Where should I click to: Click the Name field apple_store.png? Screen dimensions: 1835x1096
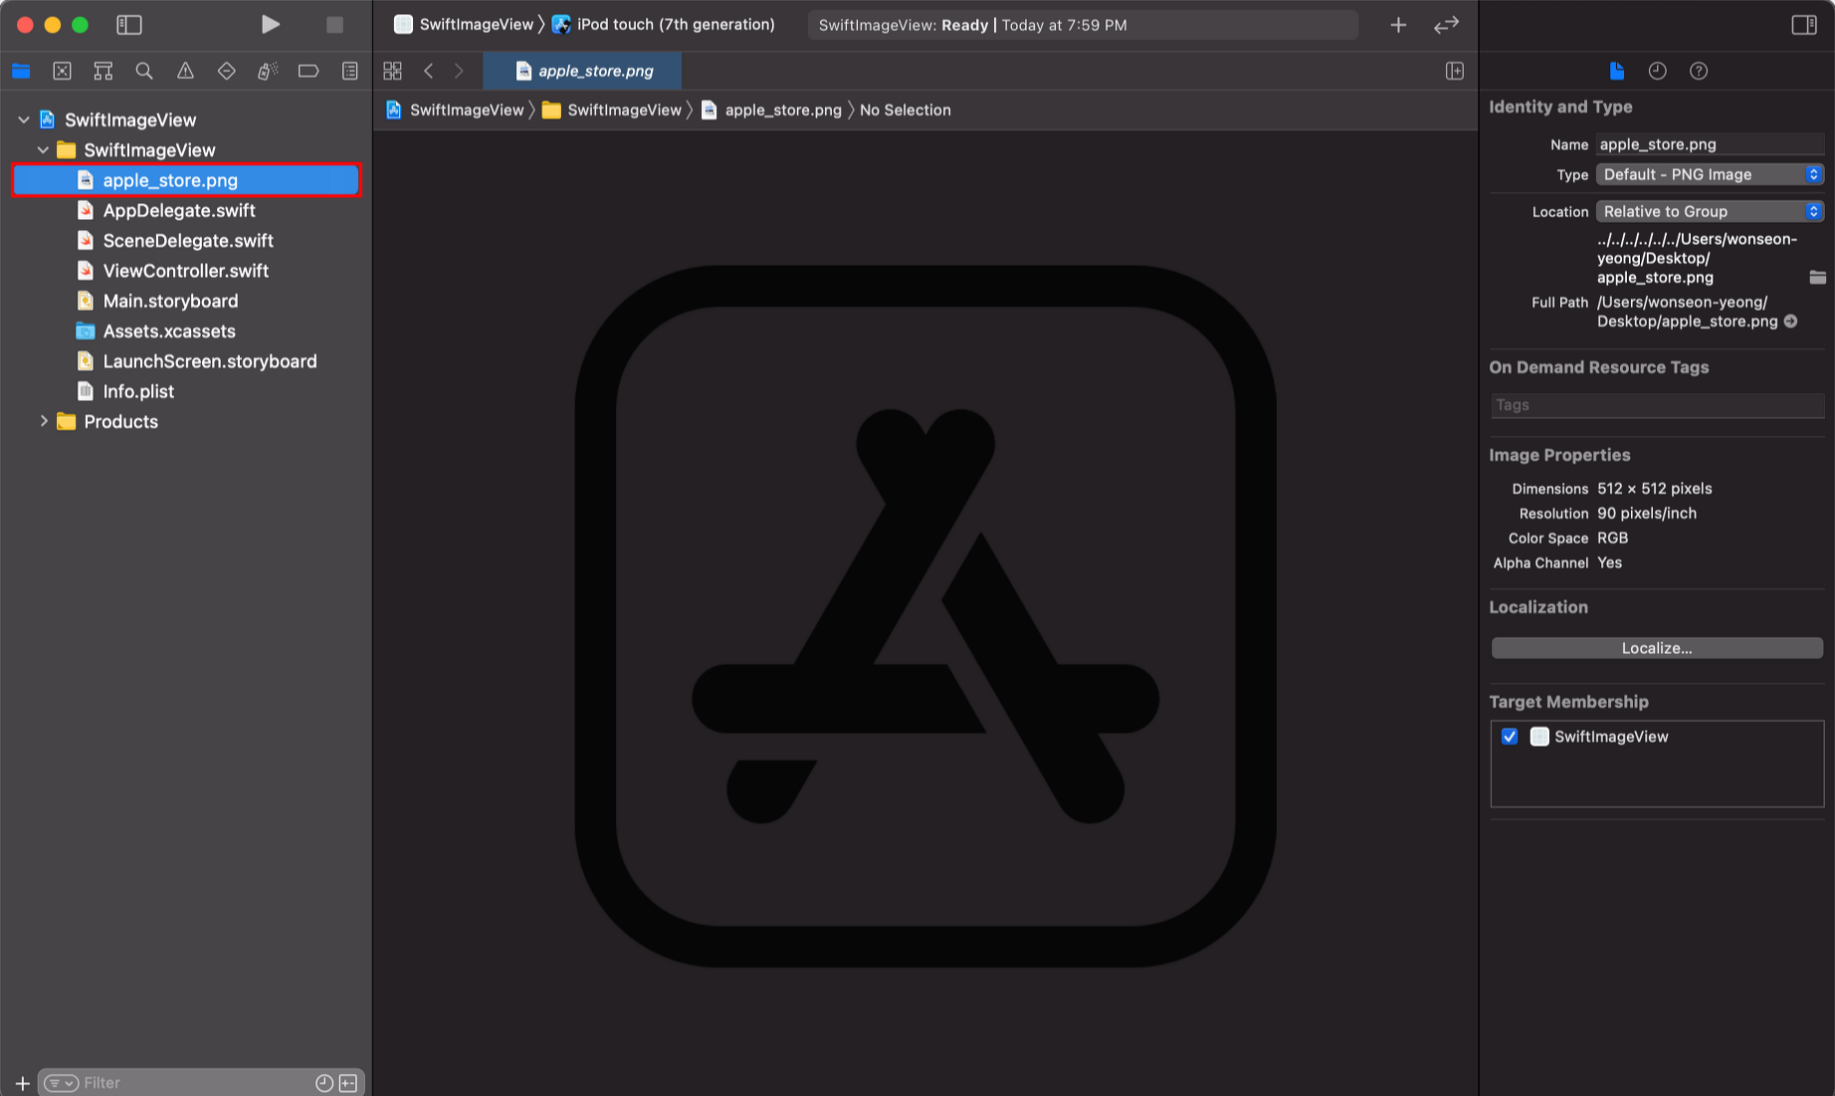tap(1710, 144)
